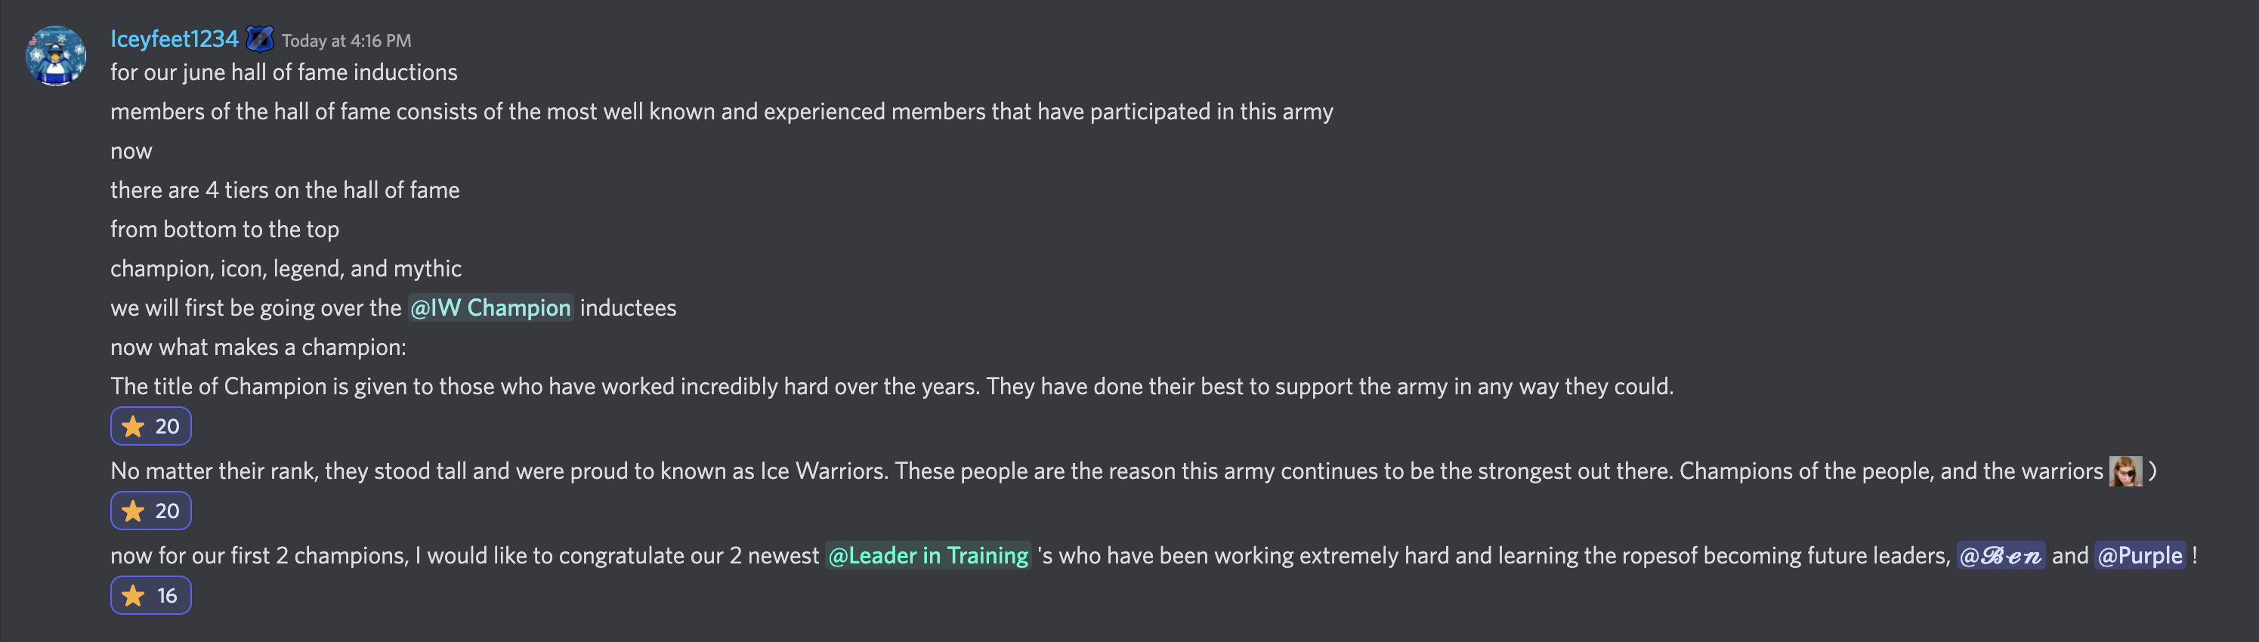
Task: Click the 'now what makes a champion:' message
Action: [258, 347]
